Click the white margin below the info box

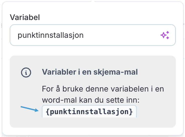92,131
